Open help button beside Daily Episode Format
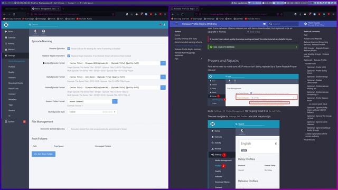Viewport: 338px width, 190px height. (x=163, y=77)
